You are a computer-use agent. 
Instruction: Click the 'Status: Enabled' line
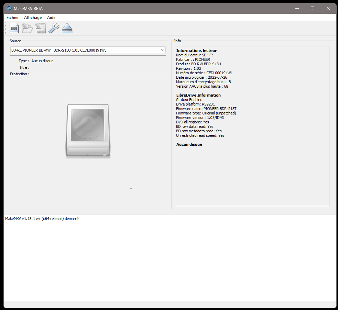click(x=189, y=100)
